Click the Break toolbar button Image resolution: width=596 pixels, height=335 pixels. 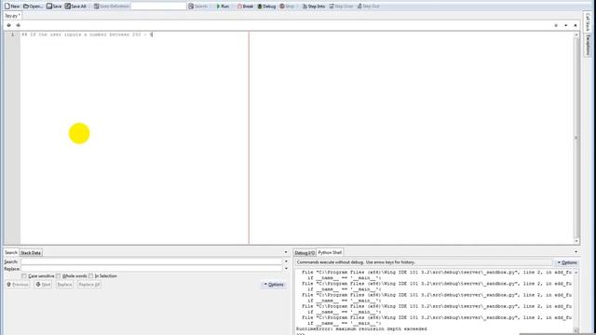tap(245, 7)
